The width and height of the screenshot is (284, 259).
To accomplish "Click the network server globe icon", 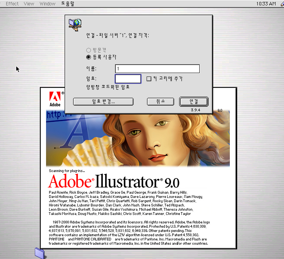I will tap(75, 24).
